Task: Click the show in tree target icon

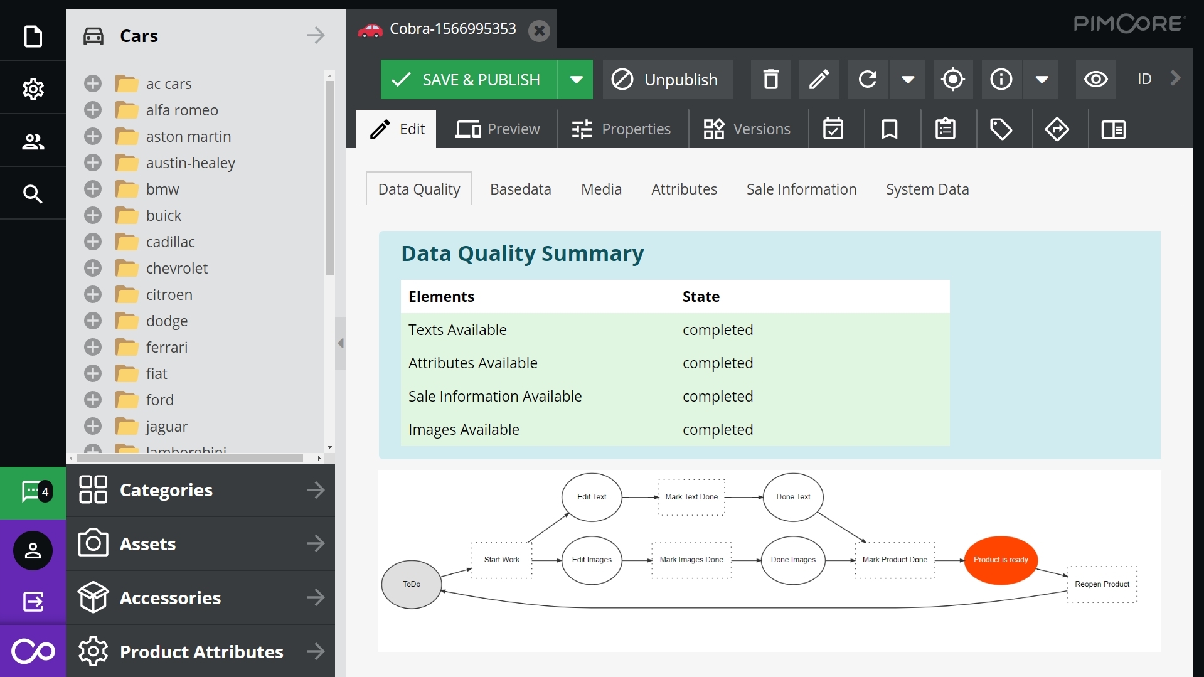Action: 953,80
